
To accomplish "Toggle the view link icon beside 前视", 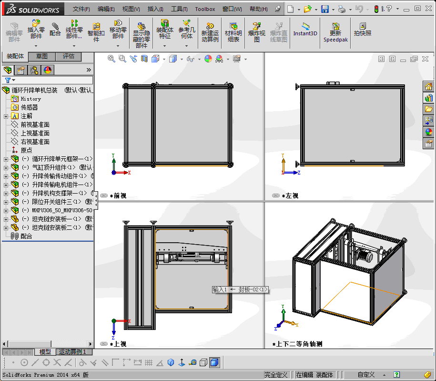I will click(104, 196).
